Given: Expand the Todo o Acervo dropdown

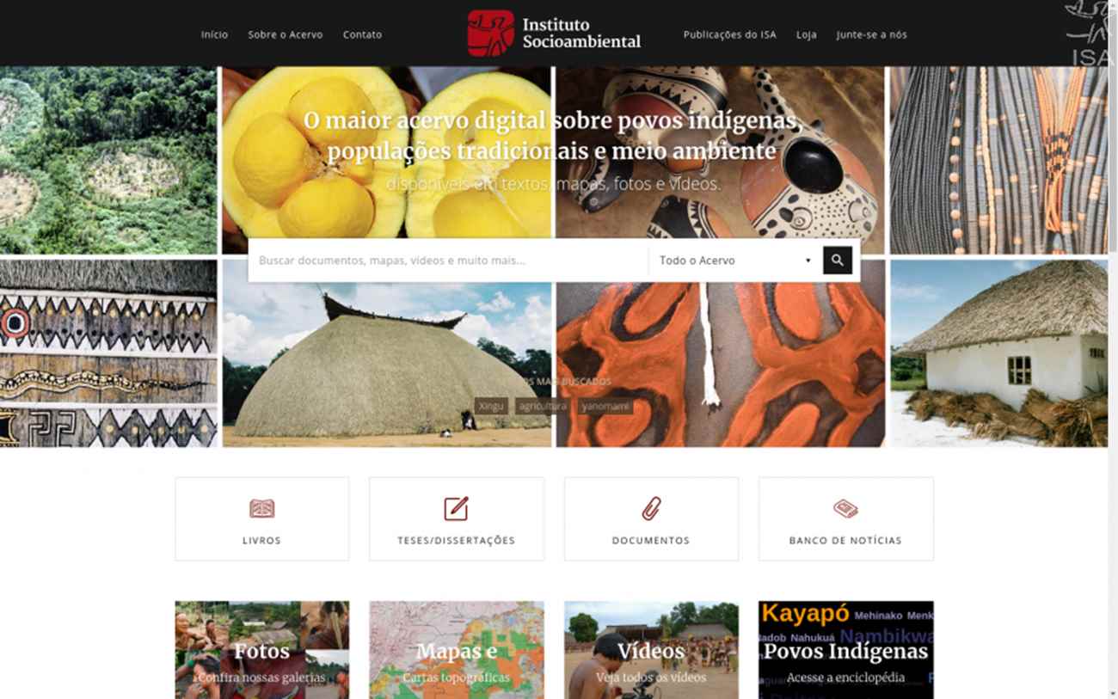Looking at the screenshot, I should 735,261.
